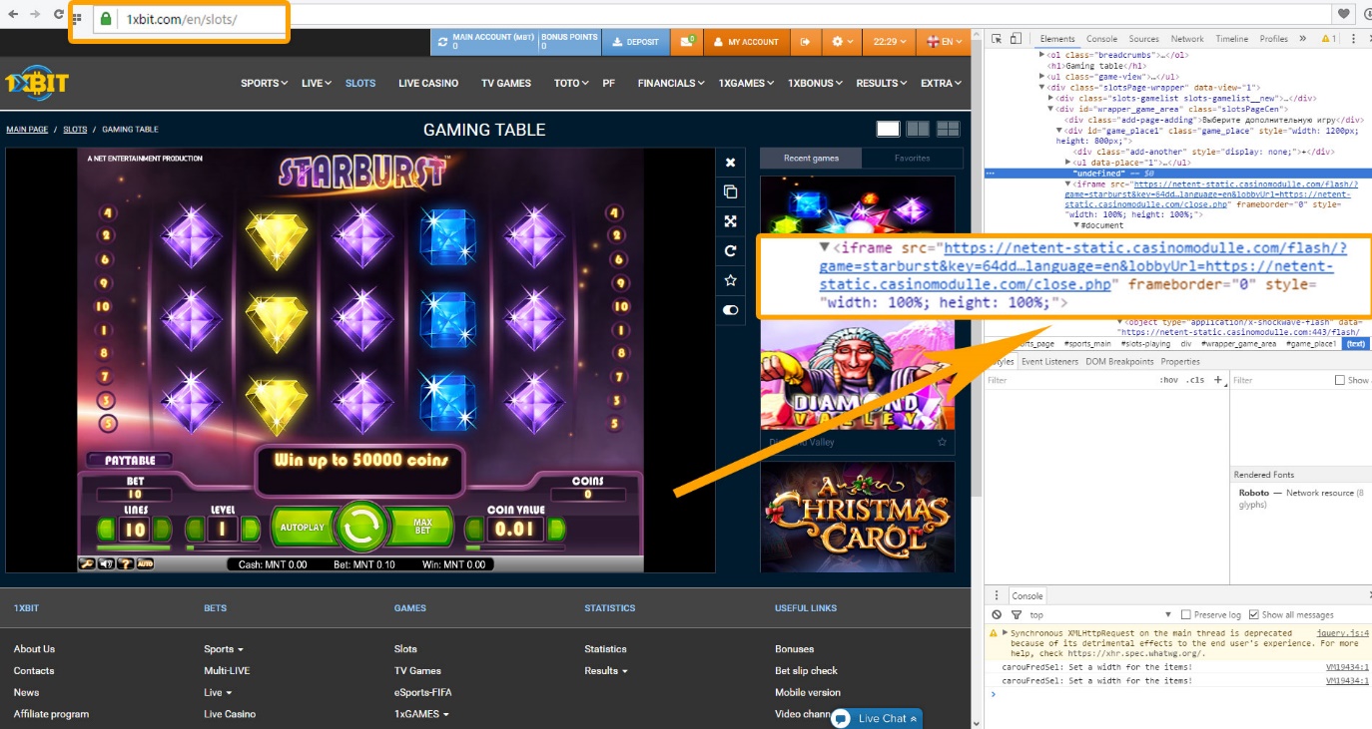Open Starburst game in fullscreen

(x=730, y=221)
